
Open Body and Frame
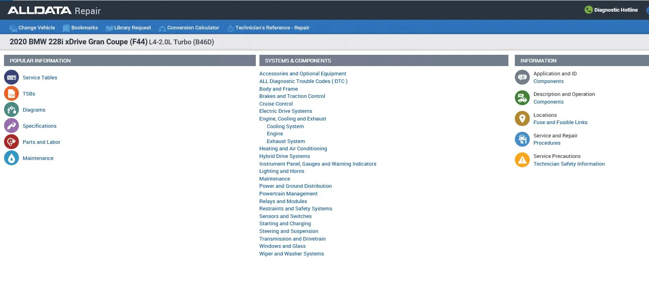pyautogui.click(x=278, y=89)
